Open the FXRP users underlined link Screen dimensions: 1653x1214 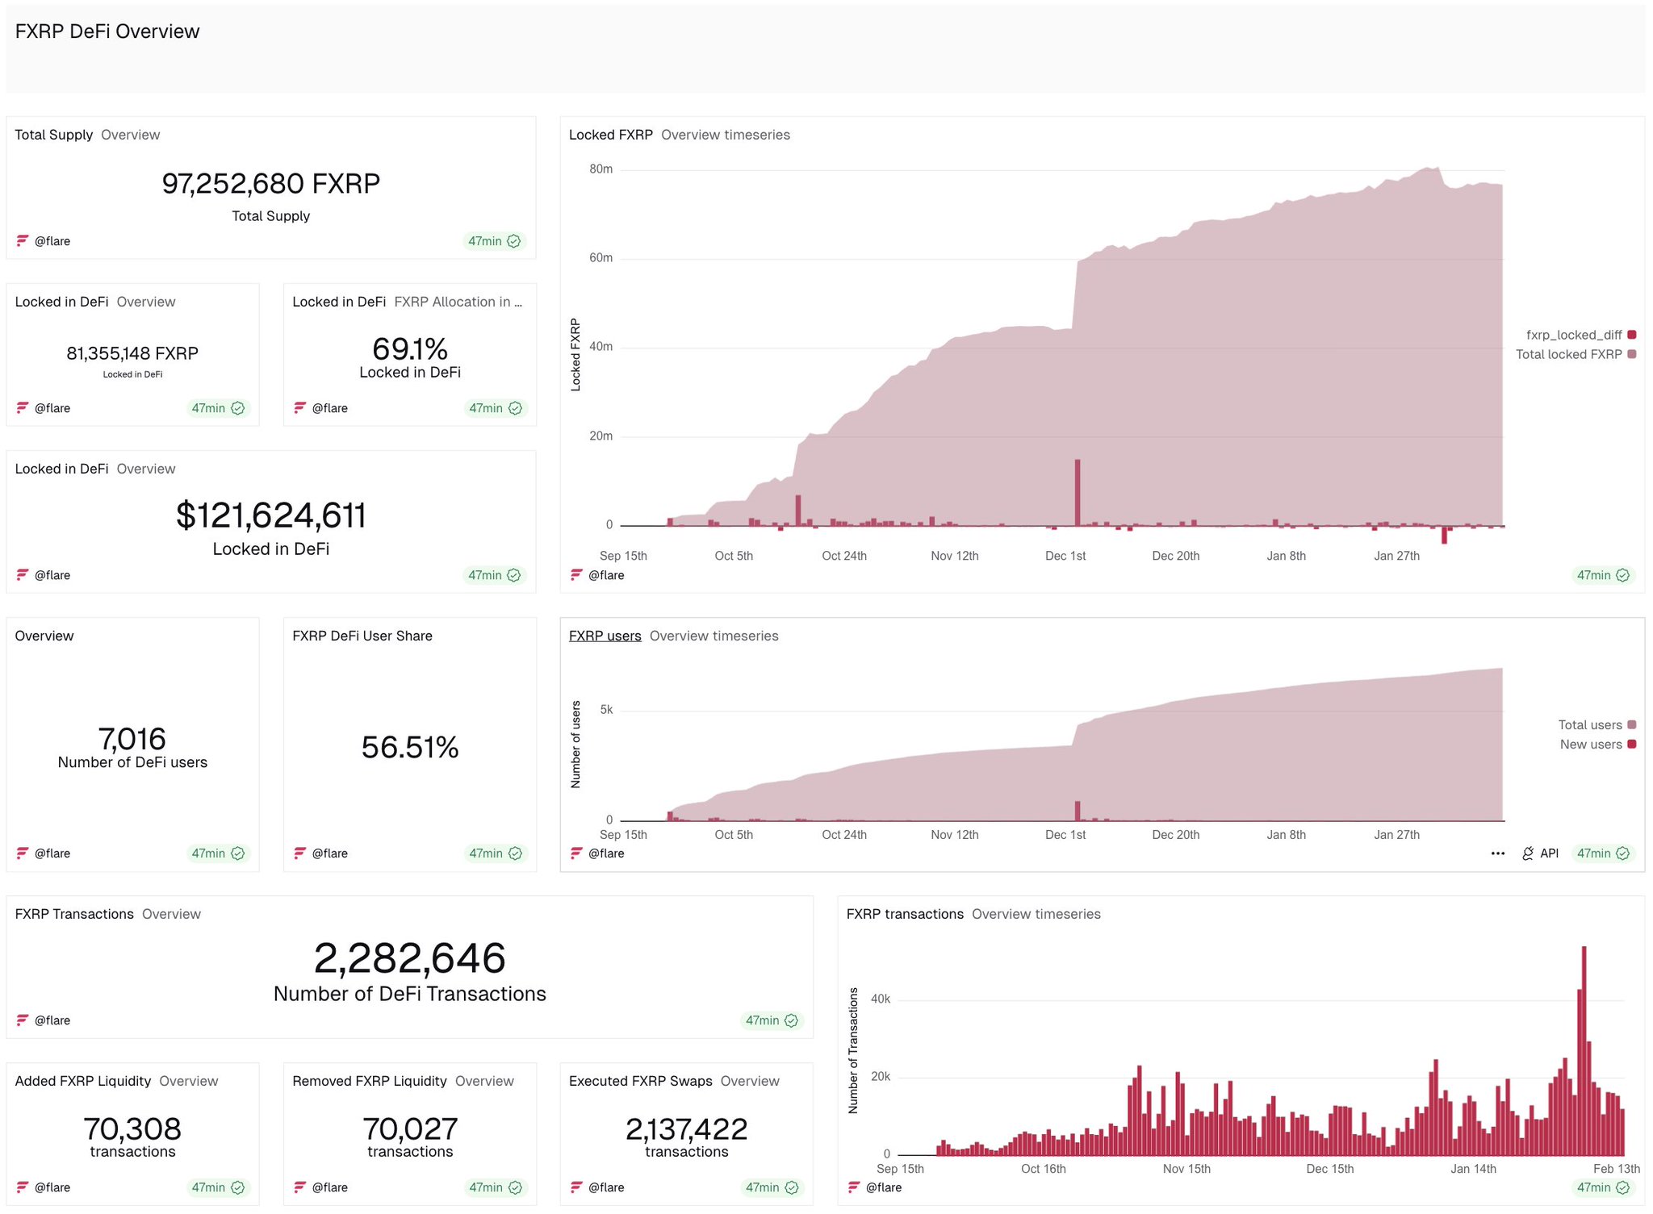[x=605, y=636]
